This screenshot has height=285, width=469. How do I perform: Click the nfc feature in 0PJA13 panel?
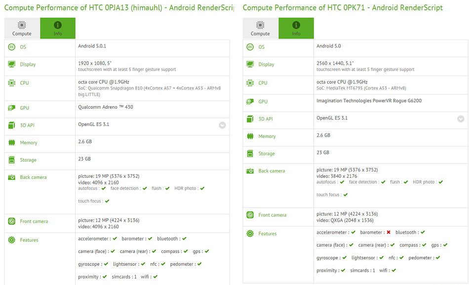click(x=157, y=264)
